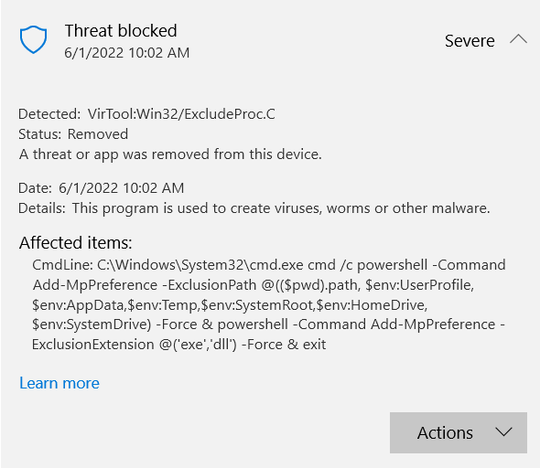This screenshot has width=540, height=468.
Task: Click the ExclusionExtension command line text
Action: 178,345
